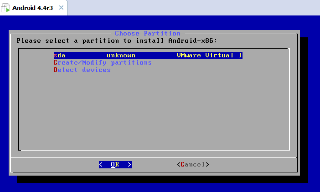Choose Create/Modify partitions option
The height and width of the screenshot is (192, 320).
pyautogui.click(x=103, y=63)
